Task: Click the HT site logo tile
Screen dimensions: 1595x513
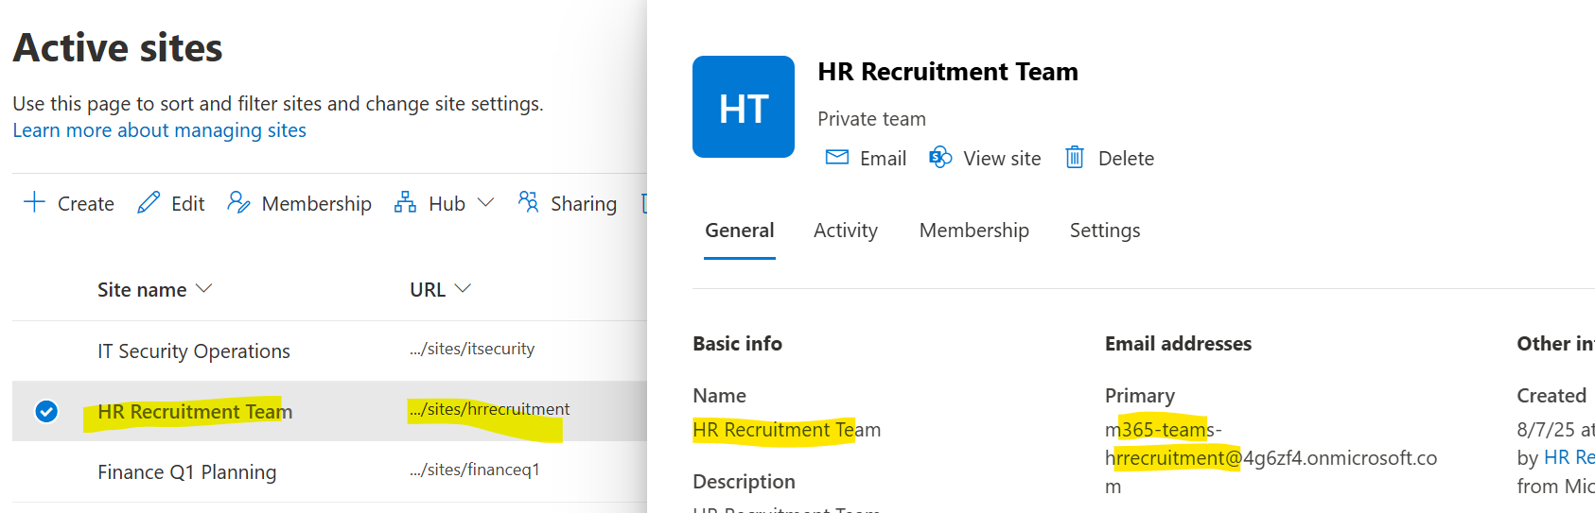Action: coord(744,107)
